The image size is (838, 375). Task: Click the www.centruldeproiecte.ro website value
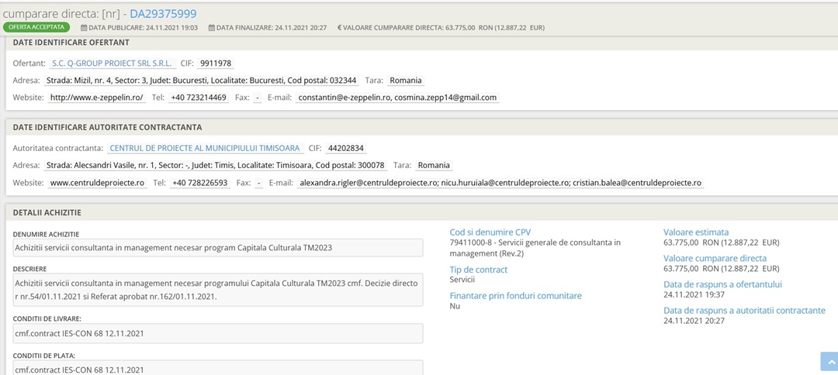pyautogui.click(x=97, y=183)
